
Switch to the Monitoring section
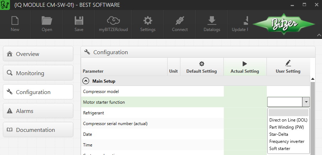[38, 73]
